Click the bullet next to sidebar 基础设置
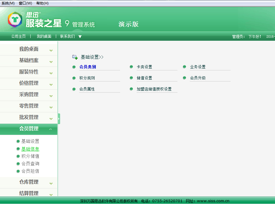The image size is (275, 204). pos(18,141)
